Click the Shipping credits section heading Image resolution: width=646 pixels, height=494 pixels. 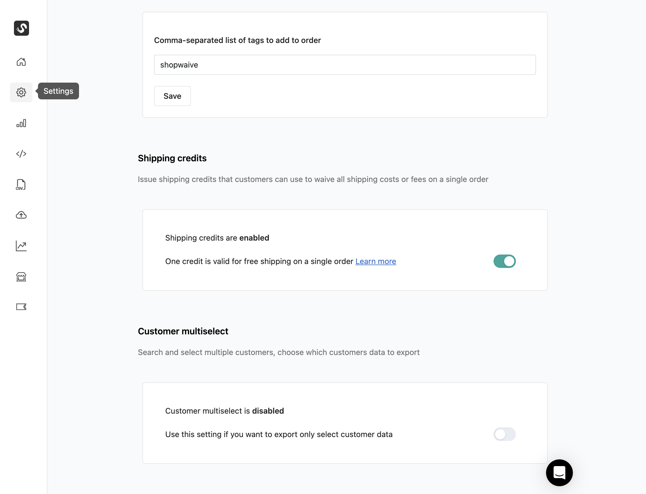coord(172,158)
